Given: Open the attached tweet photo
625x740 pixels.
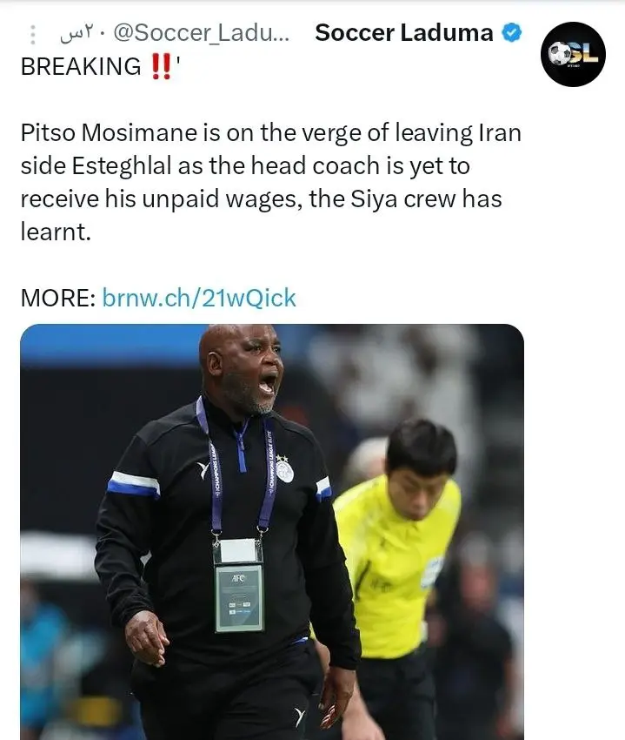Looking at the screenshot, I should [272, 532].
